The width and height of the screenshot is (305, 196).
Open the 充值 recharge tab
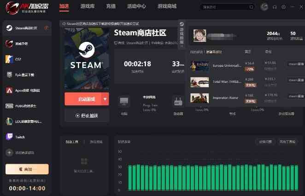tap(111, 6)
